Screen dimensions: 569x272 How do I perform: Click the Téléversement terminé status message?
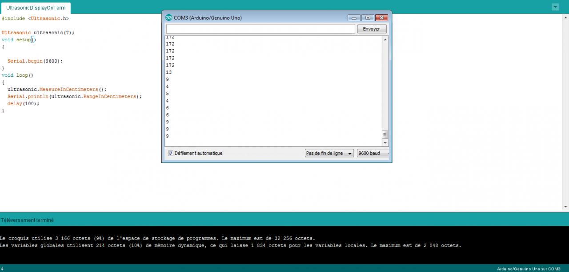click(x=27, y=220)
